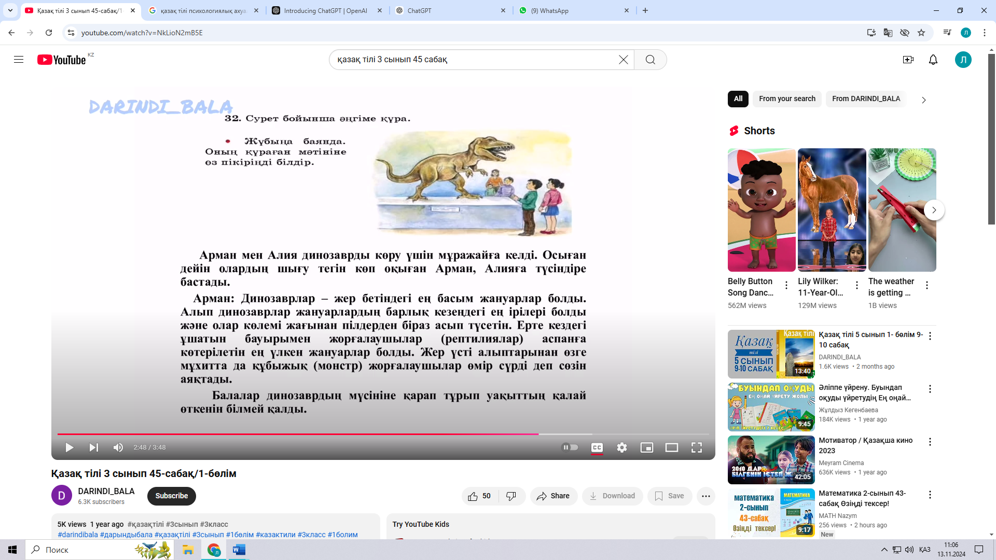Viewport: 996px width, 560px height.
Task: Mute the video volume
Action: coord(118,447)
